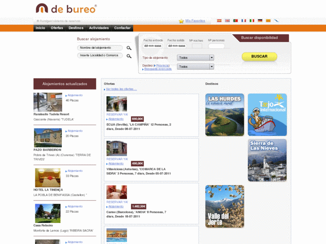
Task: Click the Nombre del alojamiento input field
Action: tap(100, 48)
